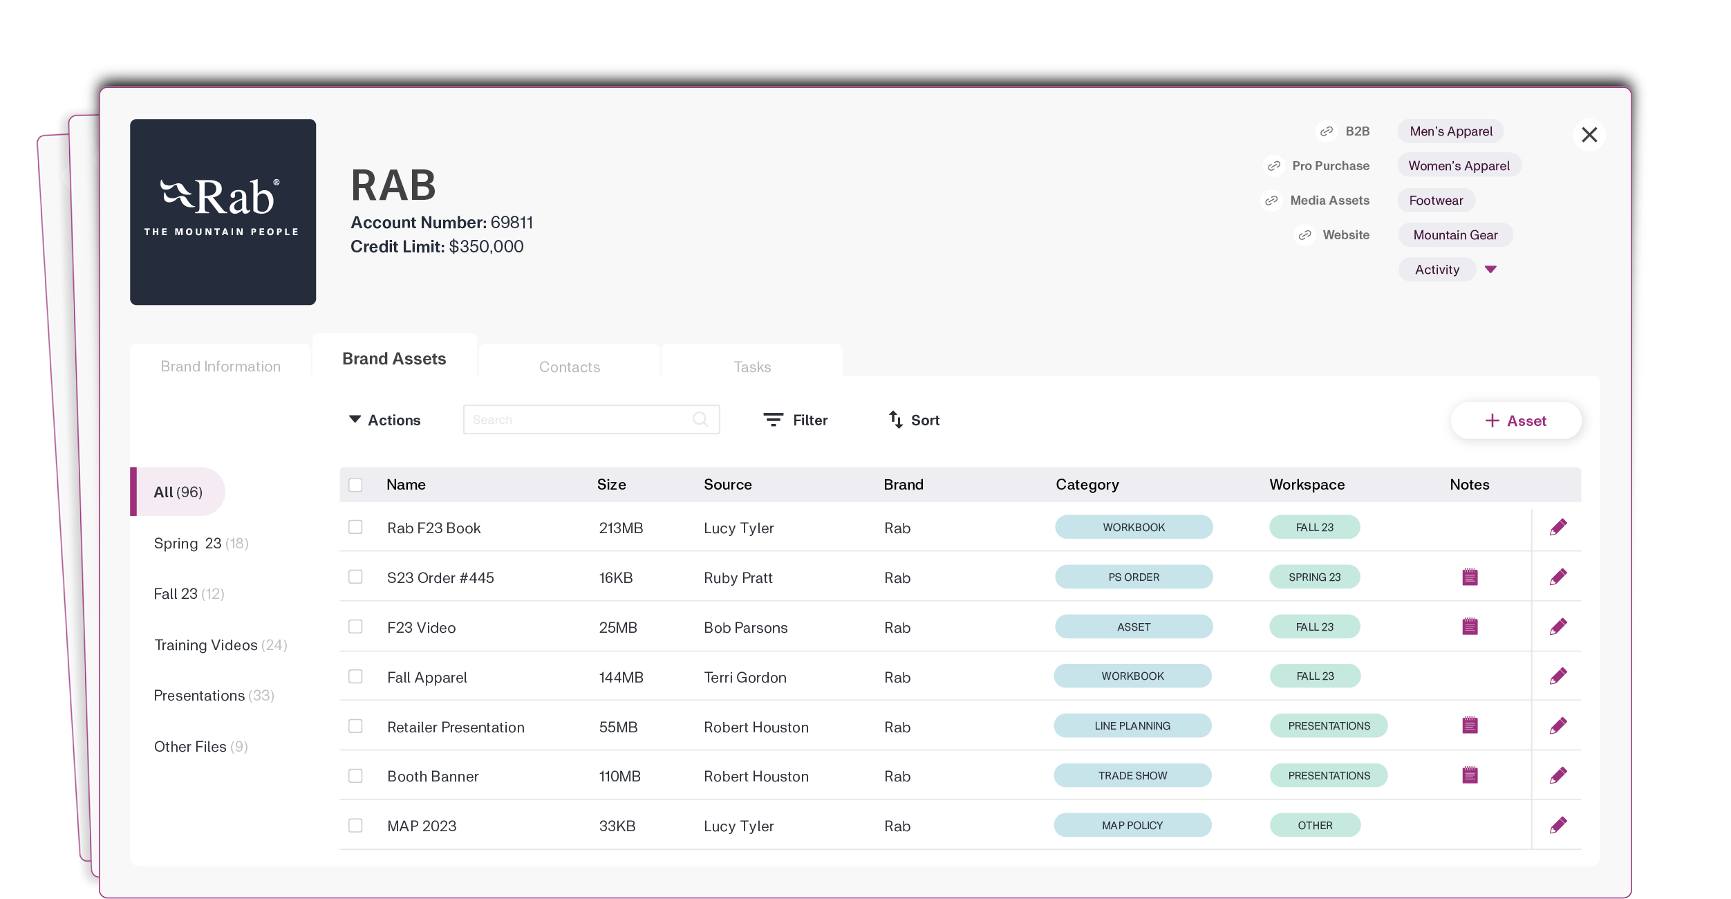Click Pro Purchase link icon
This screenshot has height=899, width=1731.
[1273, 166]
